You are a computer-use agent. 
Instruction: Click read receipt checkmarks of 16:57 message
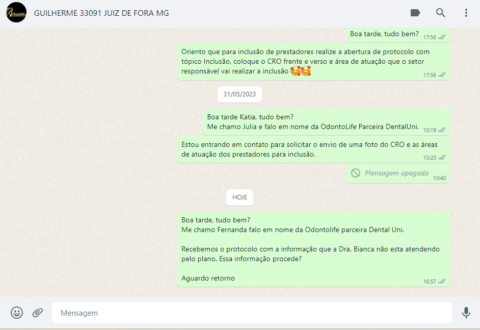click(442, 281)
